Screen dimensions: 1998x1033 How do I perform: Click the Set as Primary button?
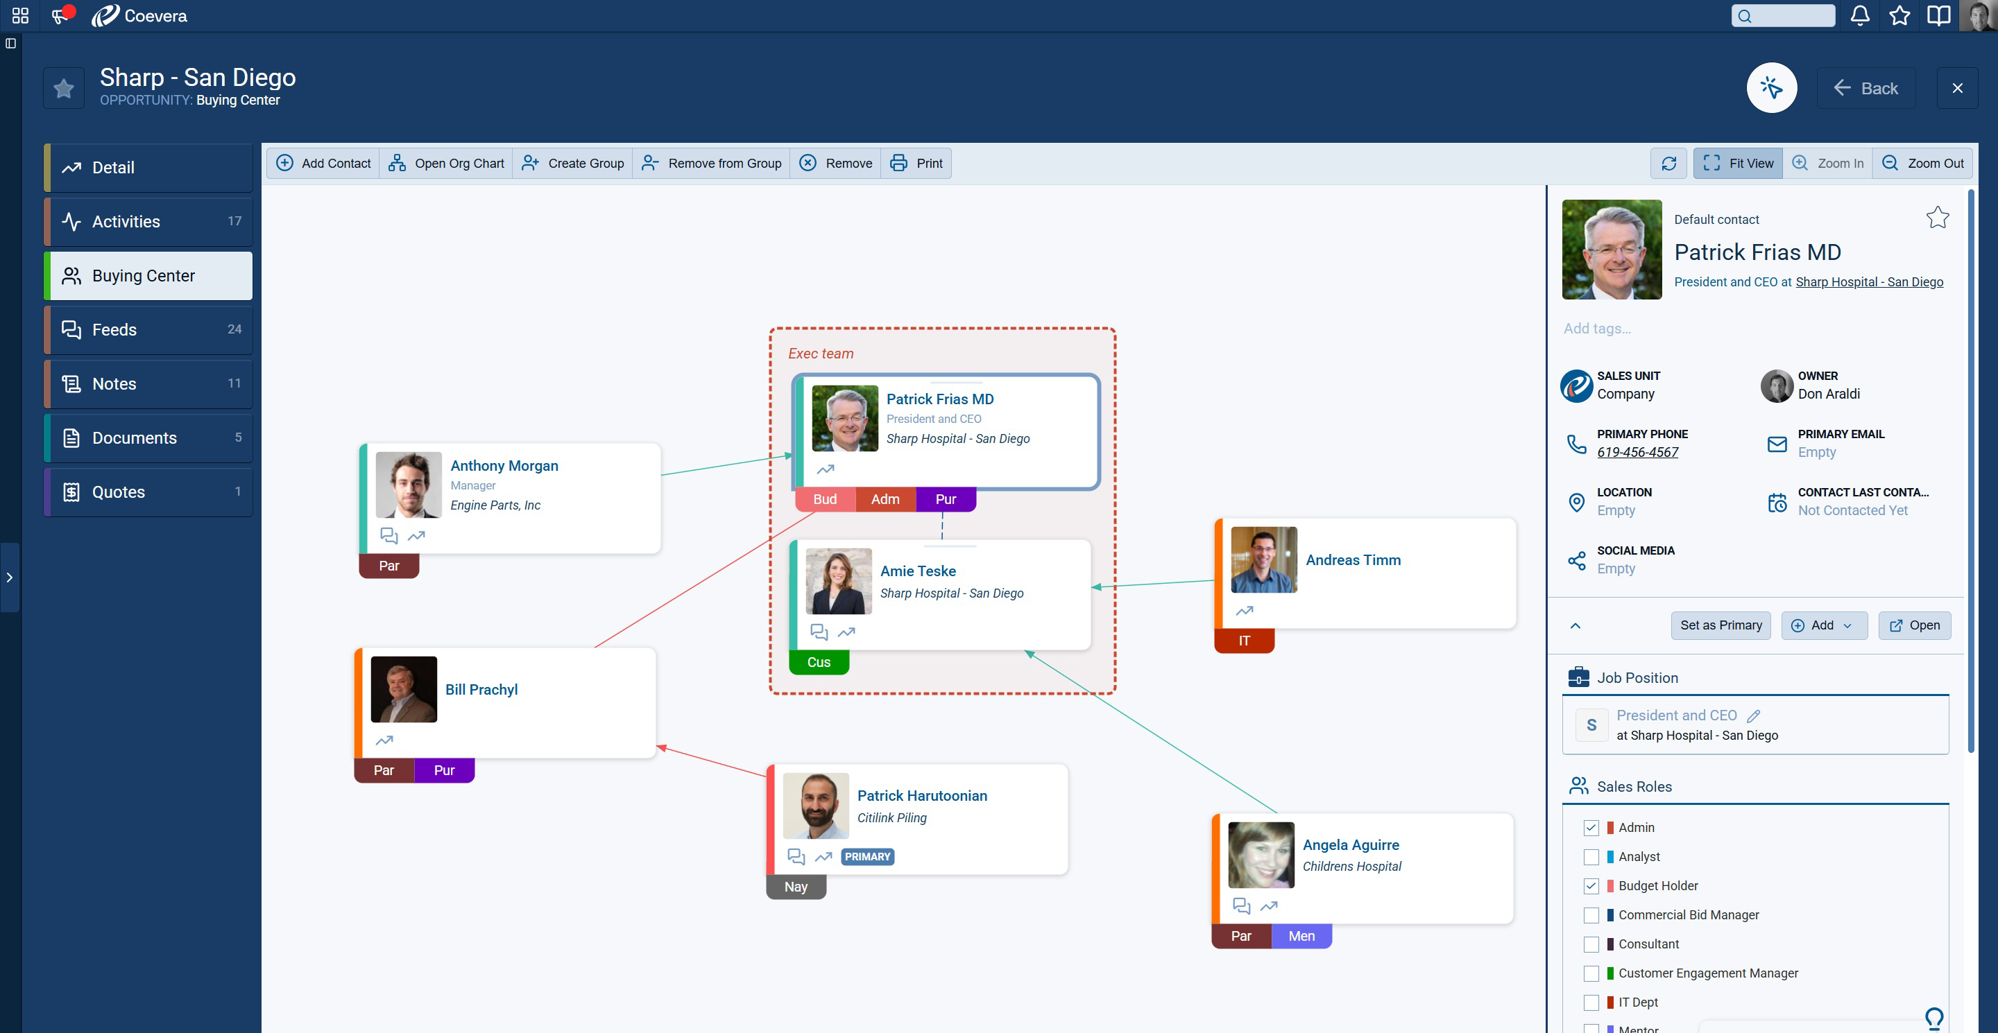(1720, 625)
